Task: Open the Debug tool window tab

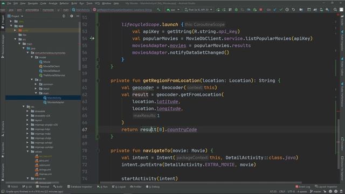Action: 153,186
